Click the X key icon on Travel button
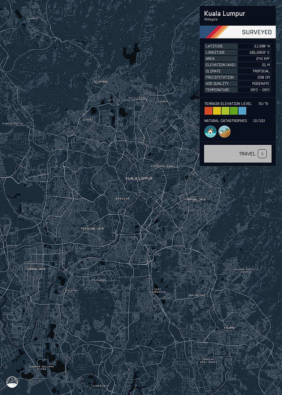 tap(262, 154)
